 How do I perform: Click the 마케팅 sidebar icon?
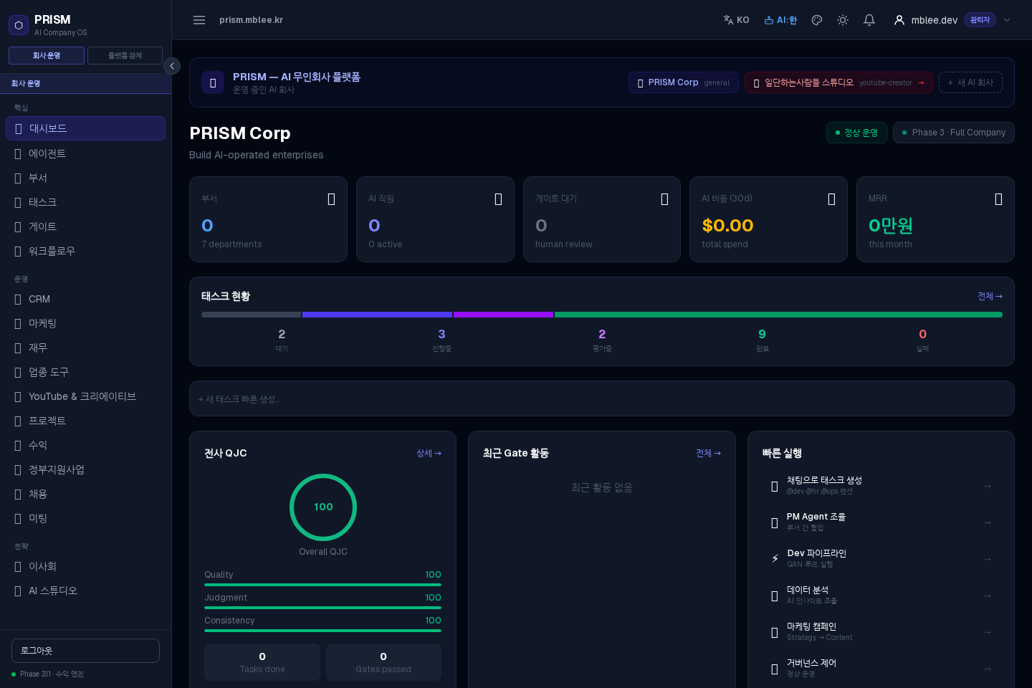point(18,323)
